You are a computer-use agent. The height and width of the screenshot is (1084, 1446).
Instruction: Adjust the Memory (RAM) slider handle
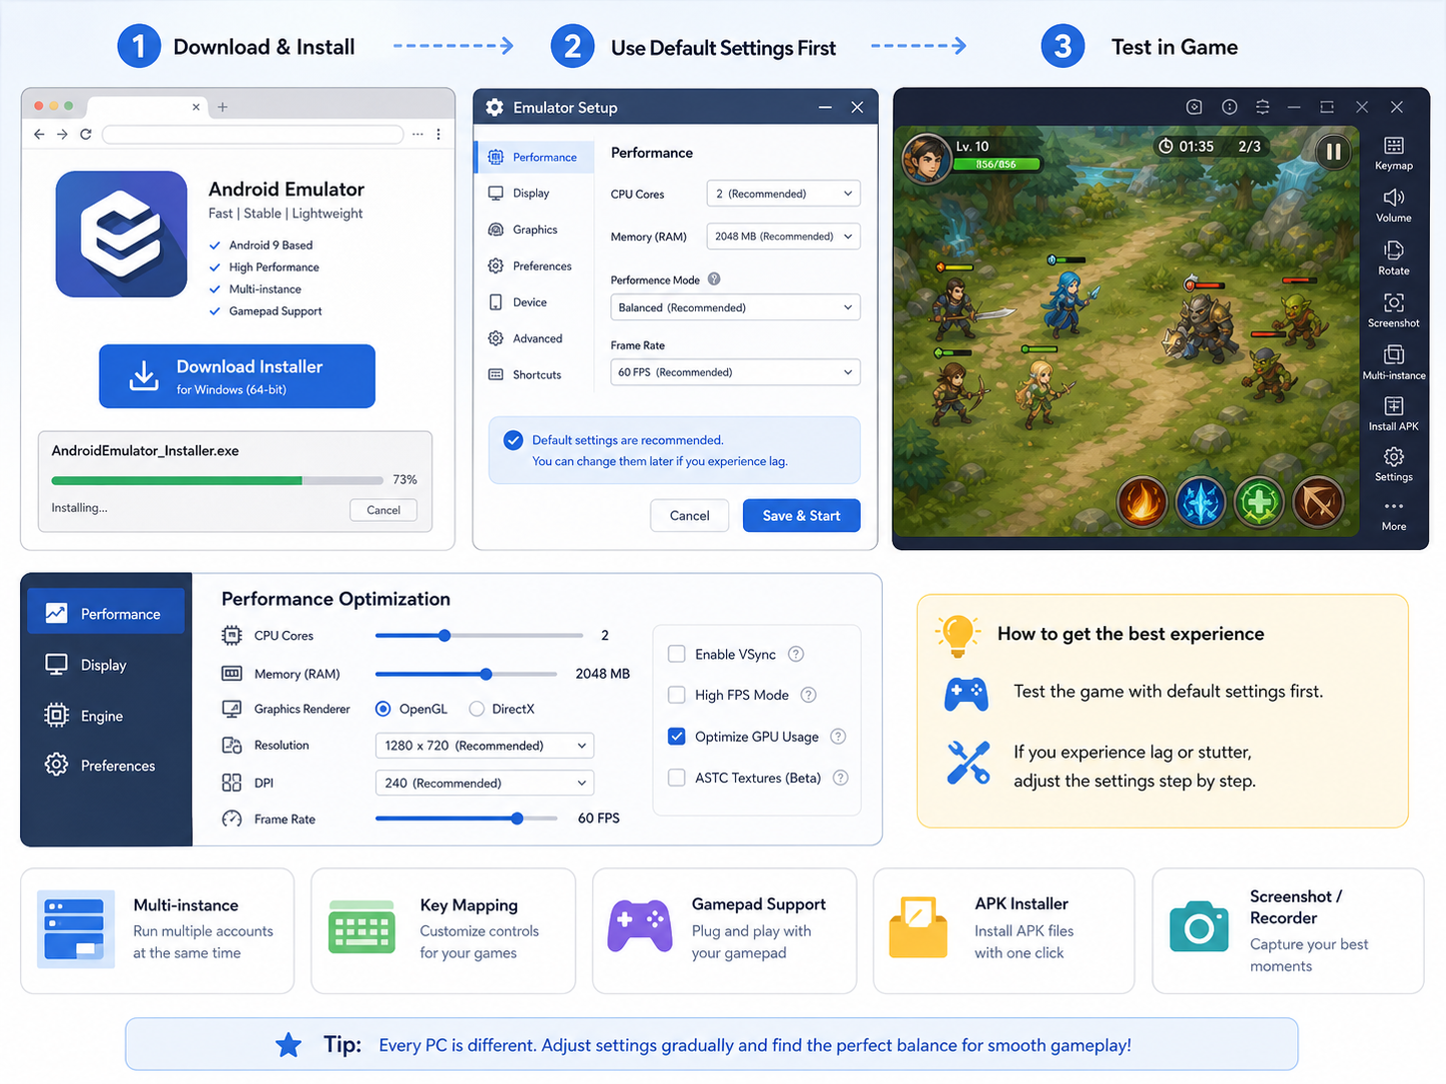click(486, 674)
